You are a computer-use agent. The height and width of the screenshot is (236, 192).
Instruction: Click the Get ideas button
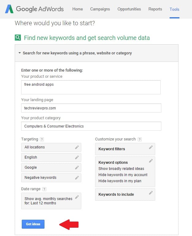tap(33, 224)
